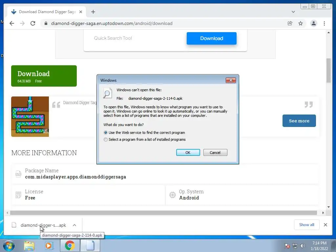The height and width of the screenshot is (252, 336).
Task: Click com.midasplayer.apps.diamonddiggersaga package text
Action: pos(75,177)
